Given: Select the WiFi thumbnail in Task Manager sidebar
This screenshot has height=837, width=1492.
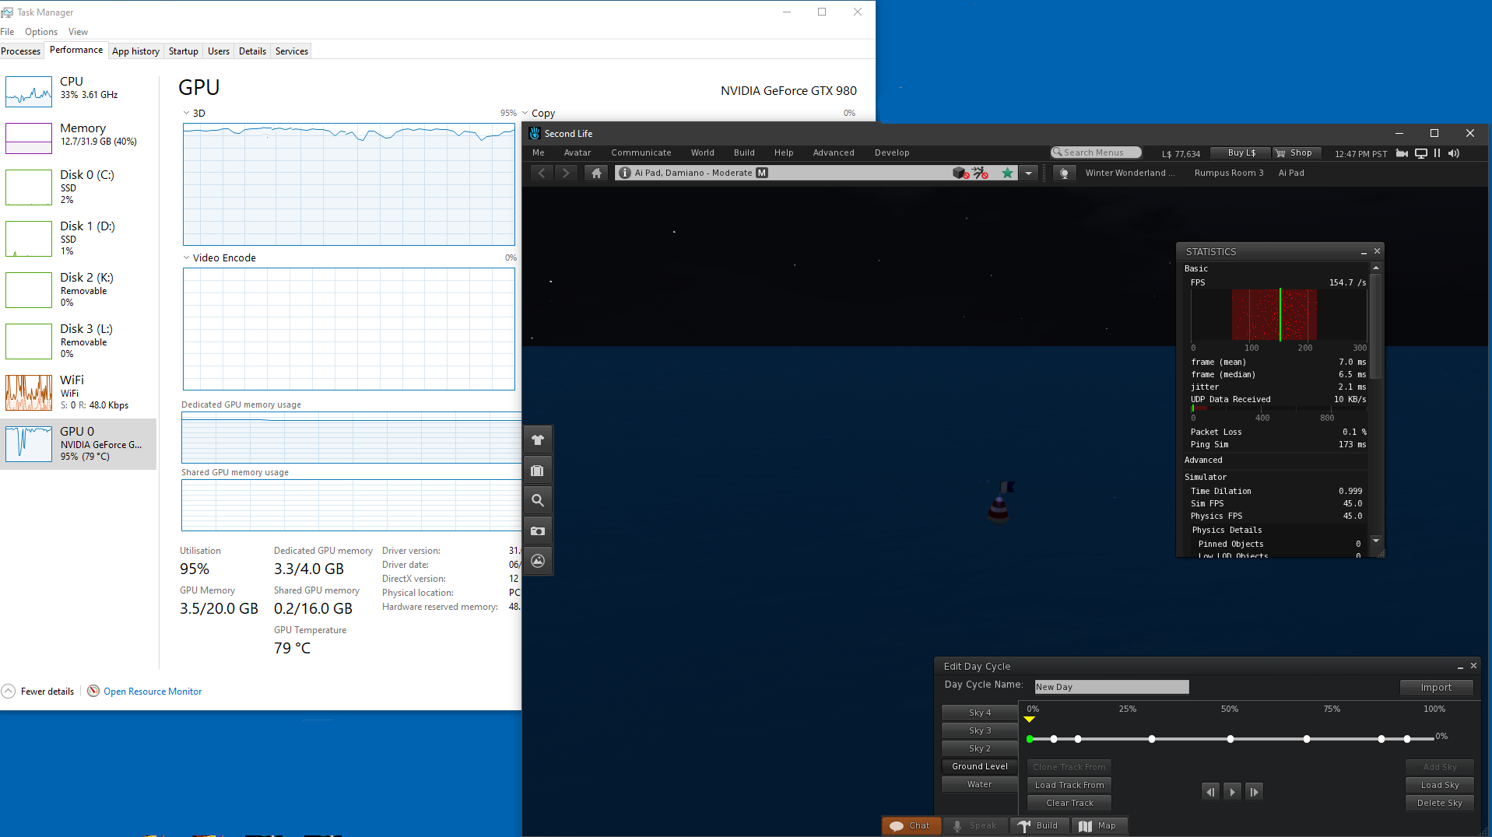Looking at the screenshot, I should point(29,393).
